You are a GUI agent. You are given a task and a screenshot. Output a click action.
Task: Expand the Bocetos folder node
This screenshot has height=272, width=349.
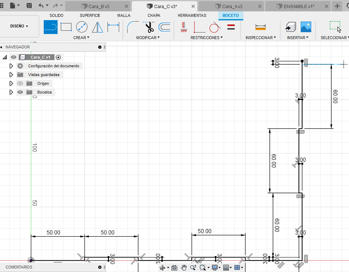[11, 92]
